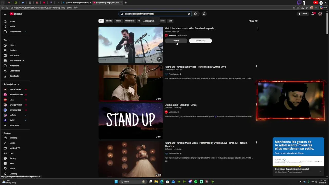Expand the mini player queue chevron
The image size is (329, 185).
point(320,171)
